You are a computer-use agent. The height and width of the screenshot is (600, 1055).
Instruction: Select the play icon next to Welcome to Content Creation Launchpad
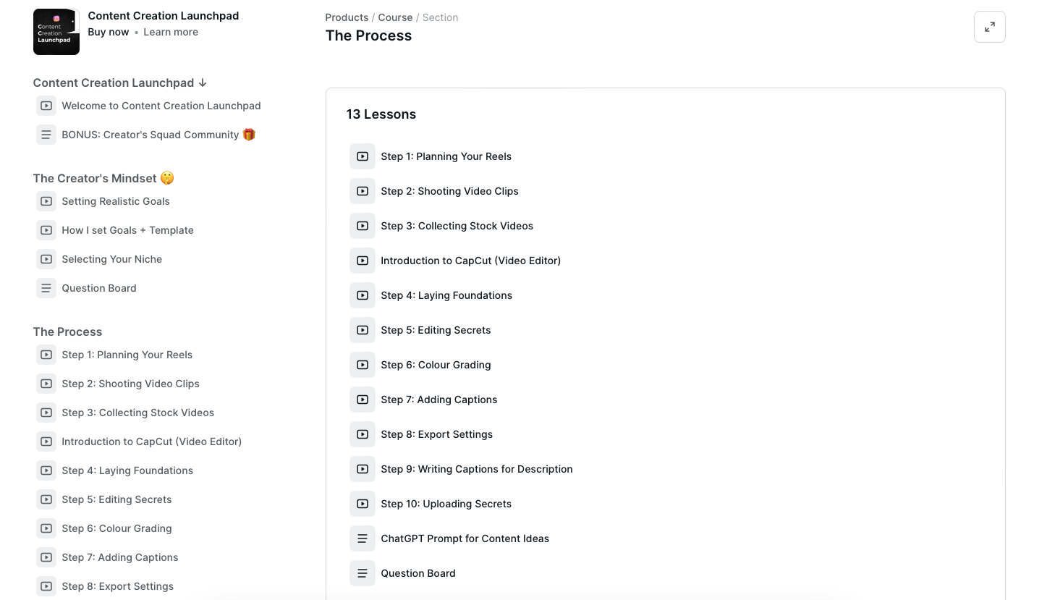click(x=46, y=106)
